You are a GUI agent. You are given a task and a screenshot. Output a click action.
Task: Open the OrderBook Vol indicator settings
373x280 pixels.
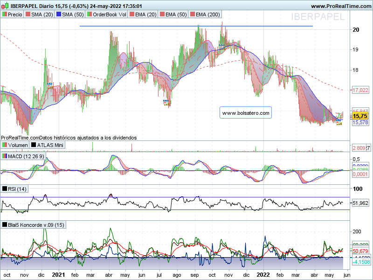(x=107, y=14)
